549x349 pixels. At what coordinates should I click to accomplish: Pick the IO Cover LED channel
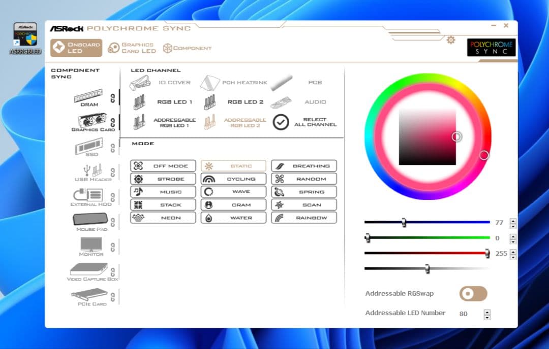pos(140,82)
